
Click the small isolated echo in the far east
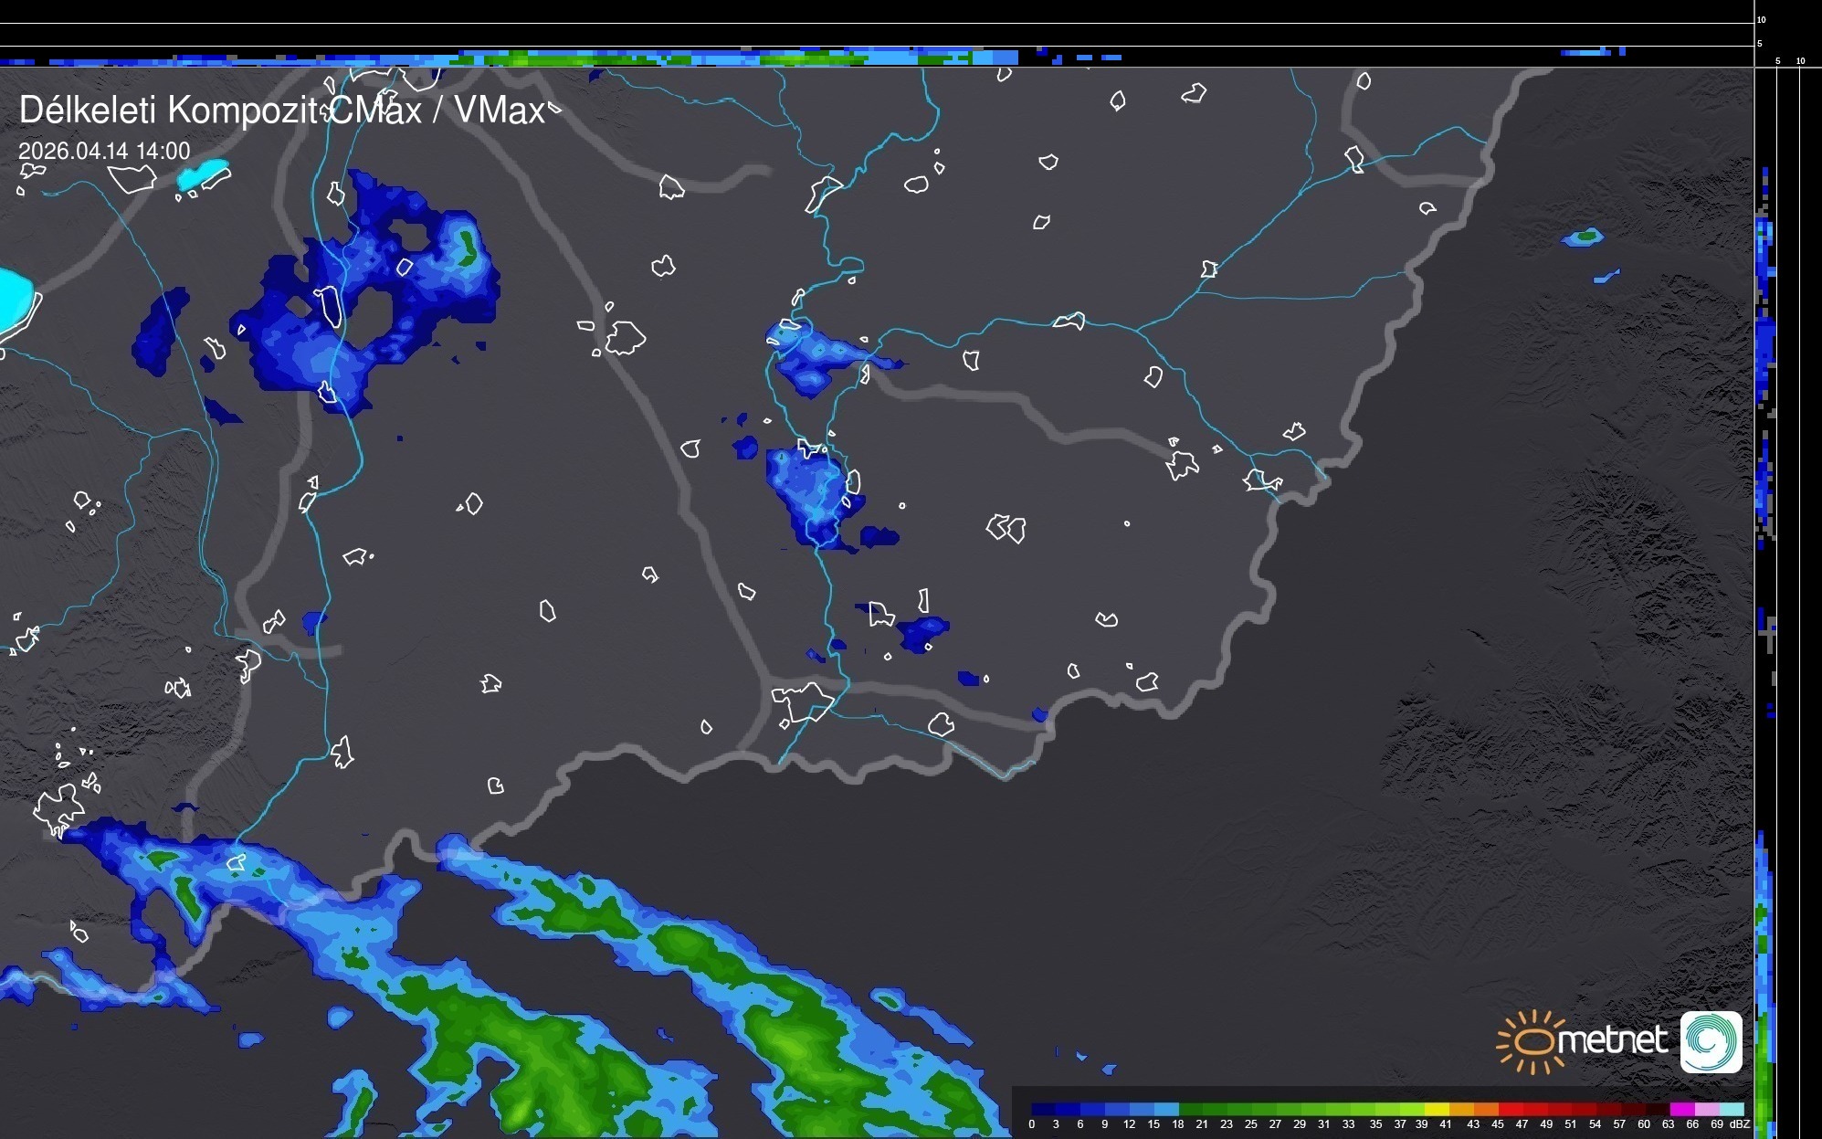click(x=1583, y=238)
